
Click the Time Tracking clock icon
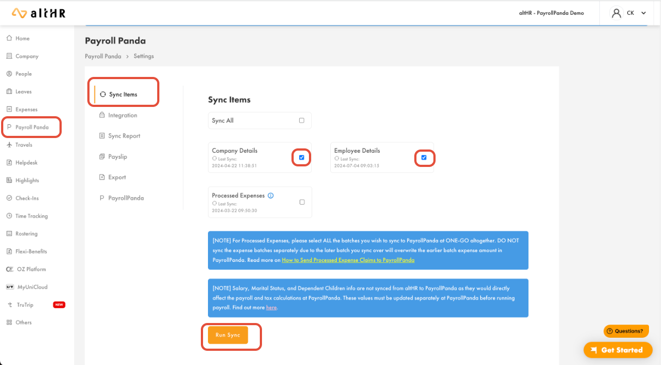[9, 216]
